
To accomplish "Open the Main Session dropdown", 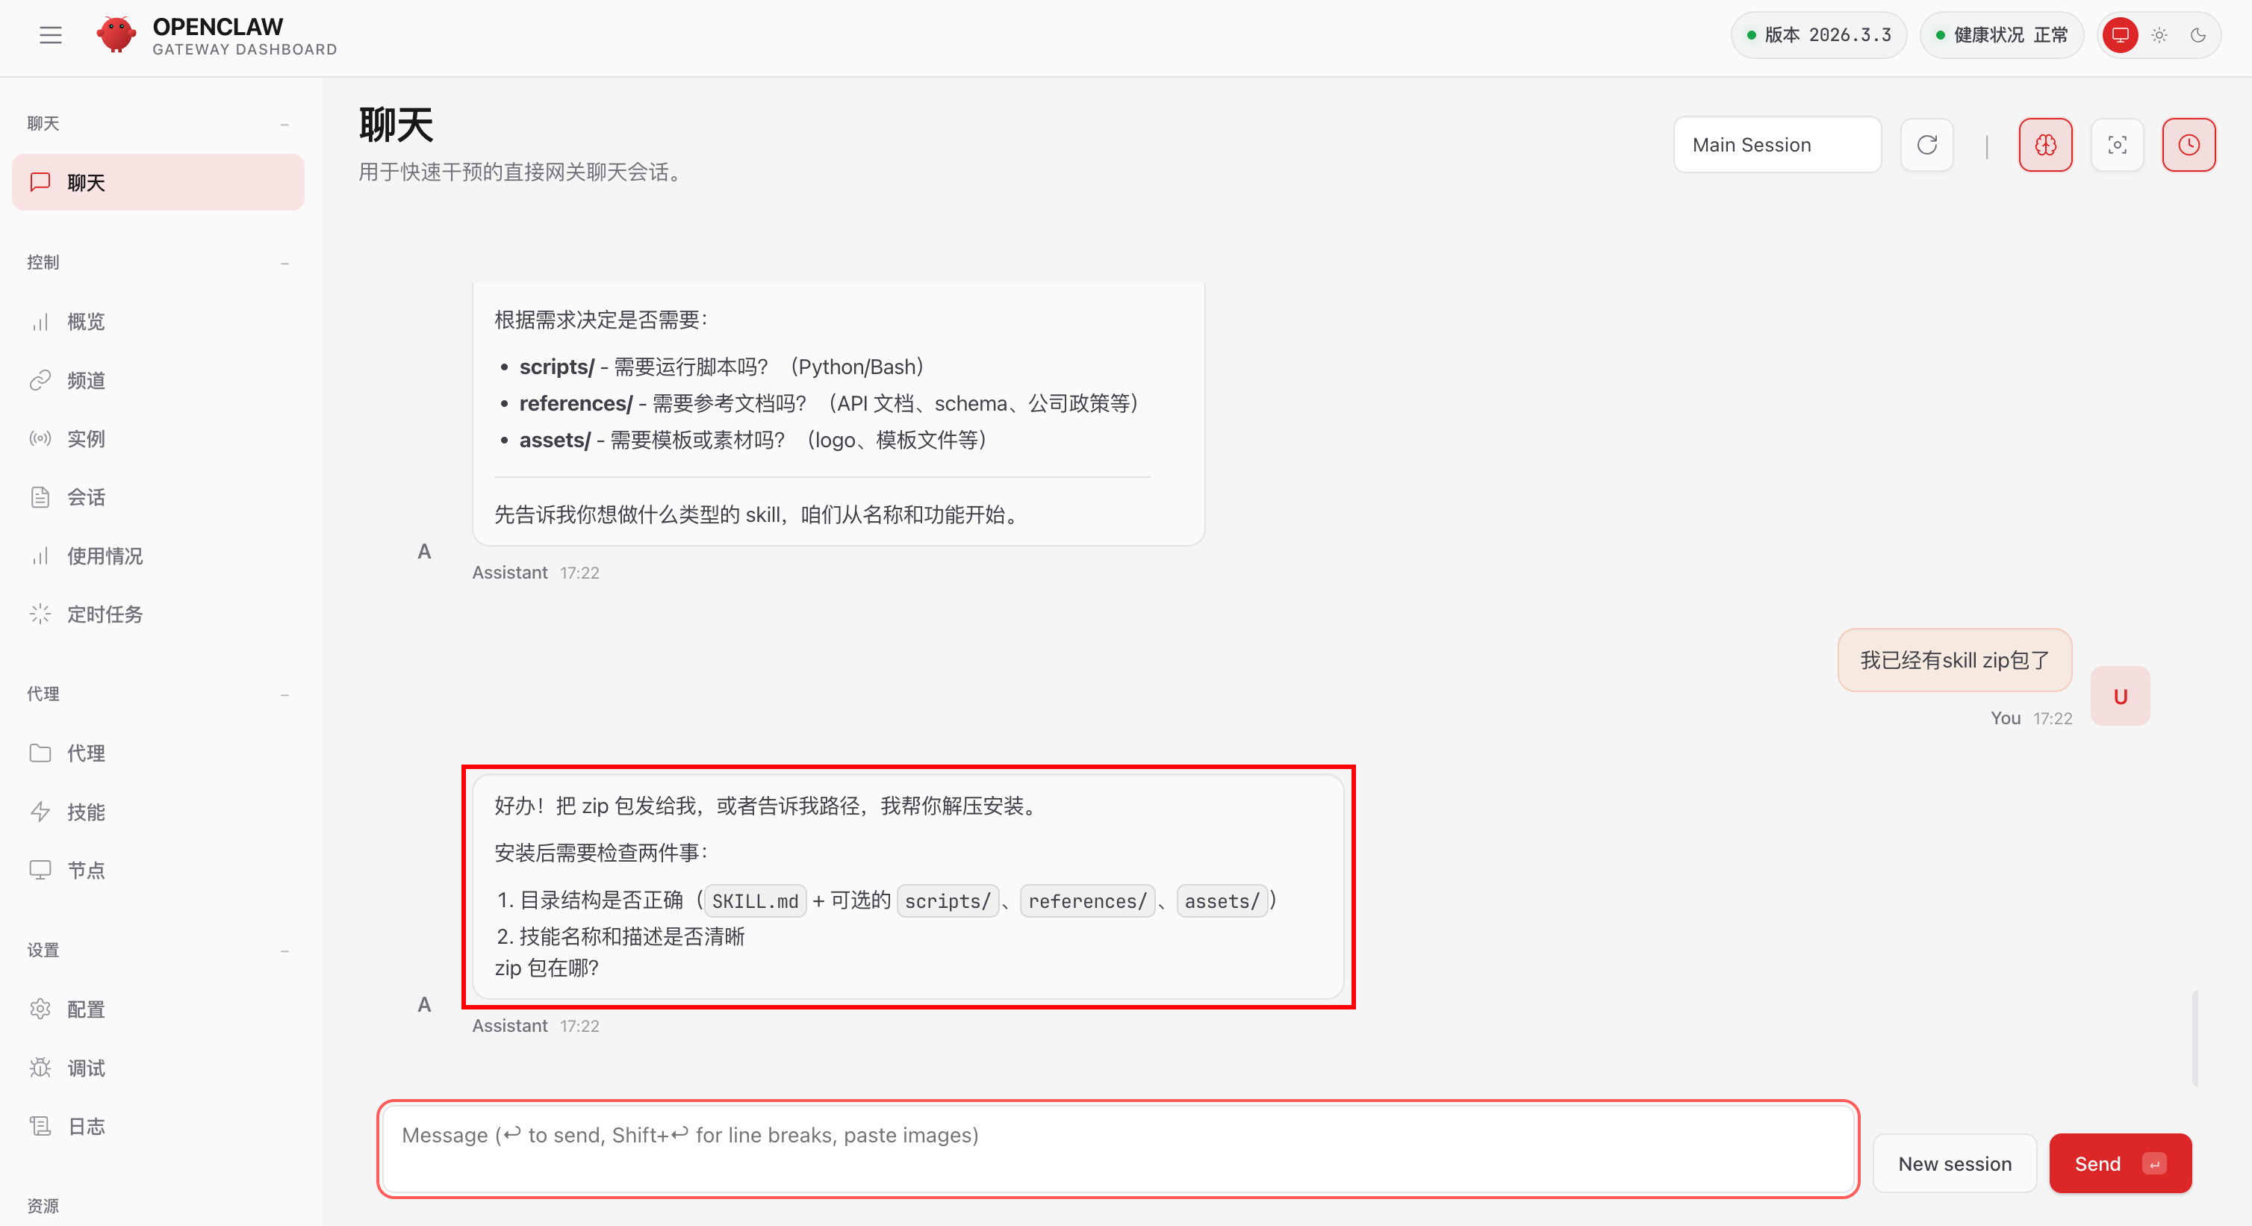I will tap(1776, 145).
